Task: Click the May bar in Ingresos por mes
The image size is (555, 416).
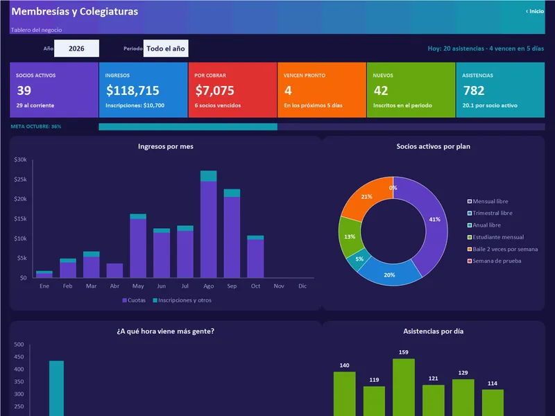Action: click(138, 246)
